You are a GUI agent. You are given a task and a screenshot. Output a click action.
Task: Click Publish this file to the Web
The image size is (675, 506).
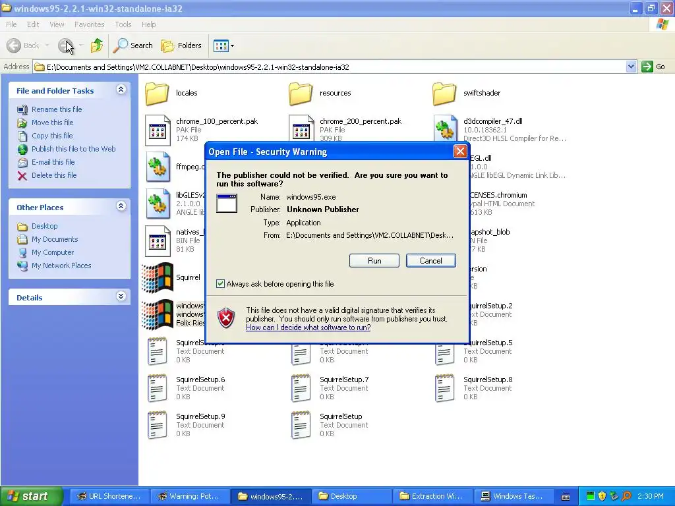pyautogui.click(x=74, y=149)
